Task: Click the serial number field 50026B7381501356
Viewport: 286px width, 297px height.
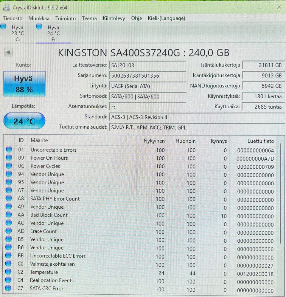Action: coord(147,76)
